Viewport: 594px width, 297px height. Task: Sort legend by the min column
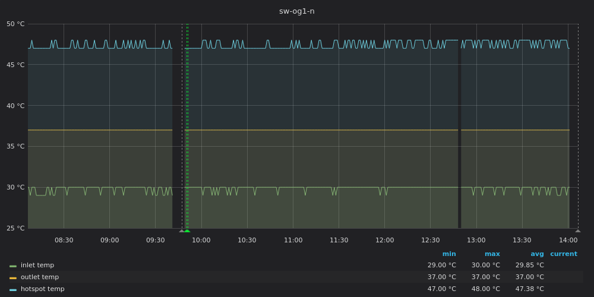(x=449, y=254)
